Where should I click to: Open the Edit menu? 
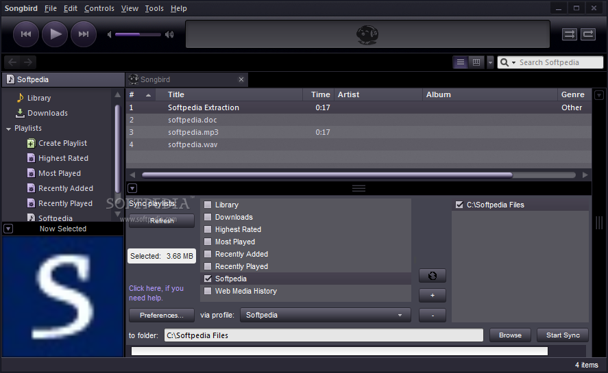click(70, 8)
